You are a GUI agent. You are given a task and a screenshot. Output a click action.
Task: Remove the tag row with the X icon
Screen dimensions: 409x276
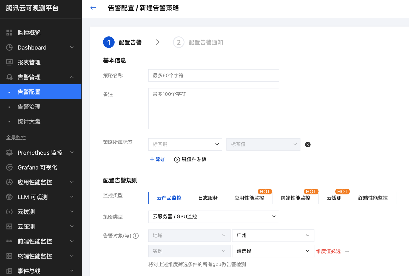pyautogui.click(x=308, y=145)
